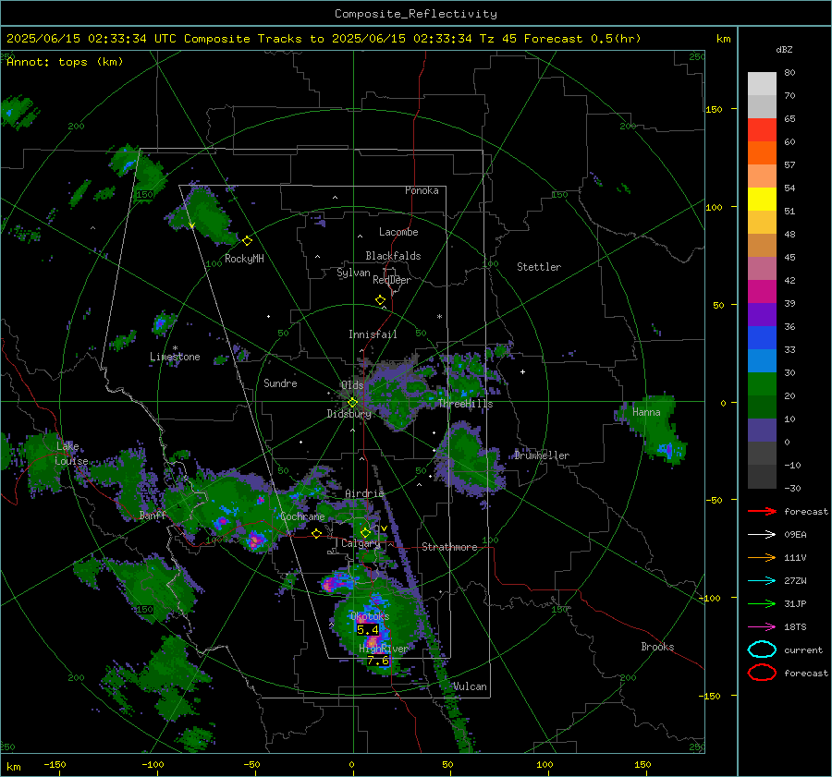Select the light gray 70-80 dBZ swatch
Image resolution: width=832 pixels, height=777 pixels.
tap(762, 84)
